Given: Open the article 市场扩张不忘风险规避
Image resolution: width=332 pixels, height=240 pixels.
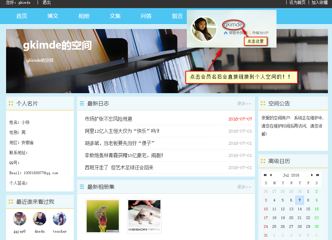Looking at the screenshot, I should pos(108,119).
